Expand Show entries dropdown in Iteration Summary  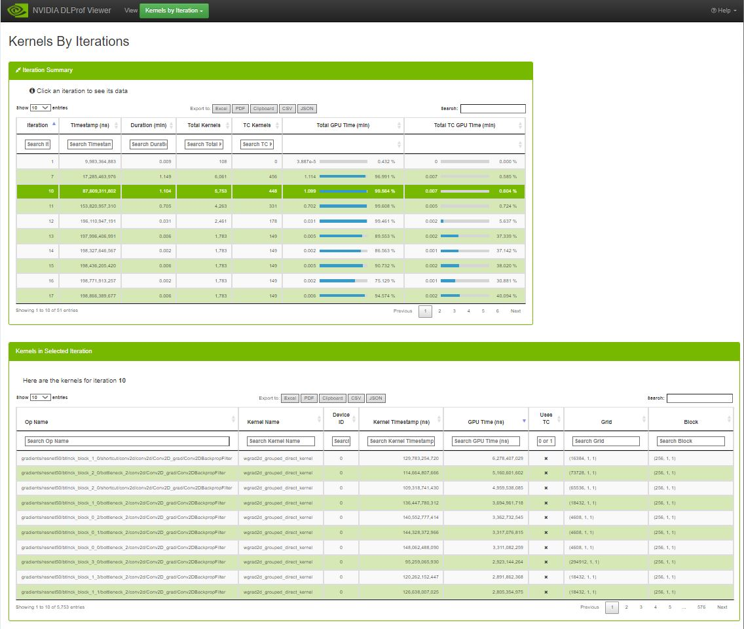point(40,107)
